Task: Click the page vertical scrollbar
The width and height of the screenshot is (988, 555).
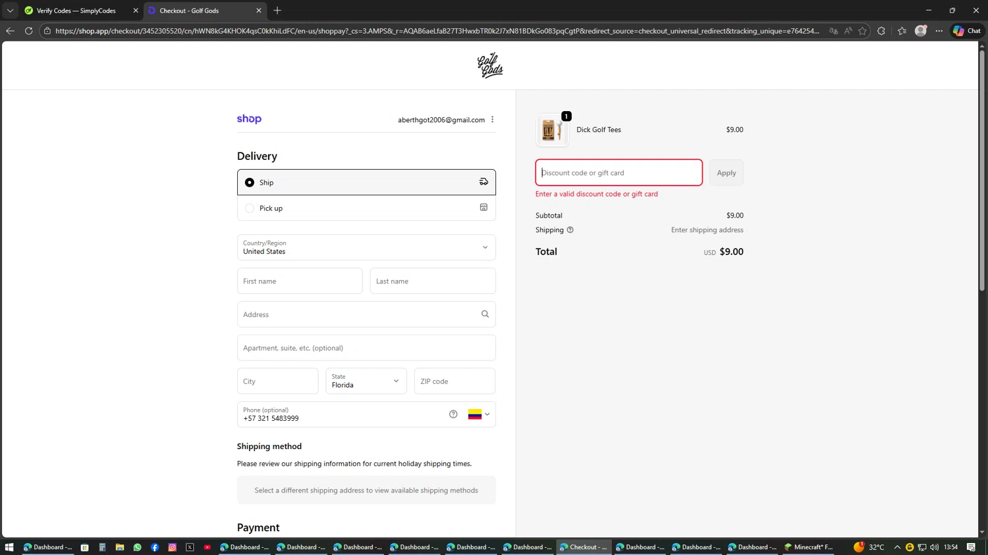Action: click(982, 170)
